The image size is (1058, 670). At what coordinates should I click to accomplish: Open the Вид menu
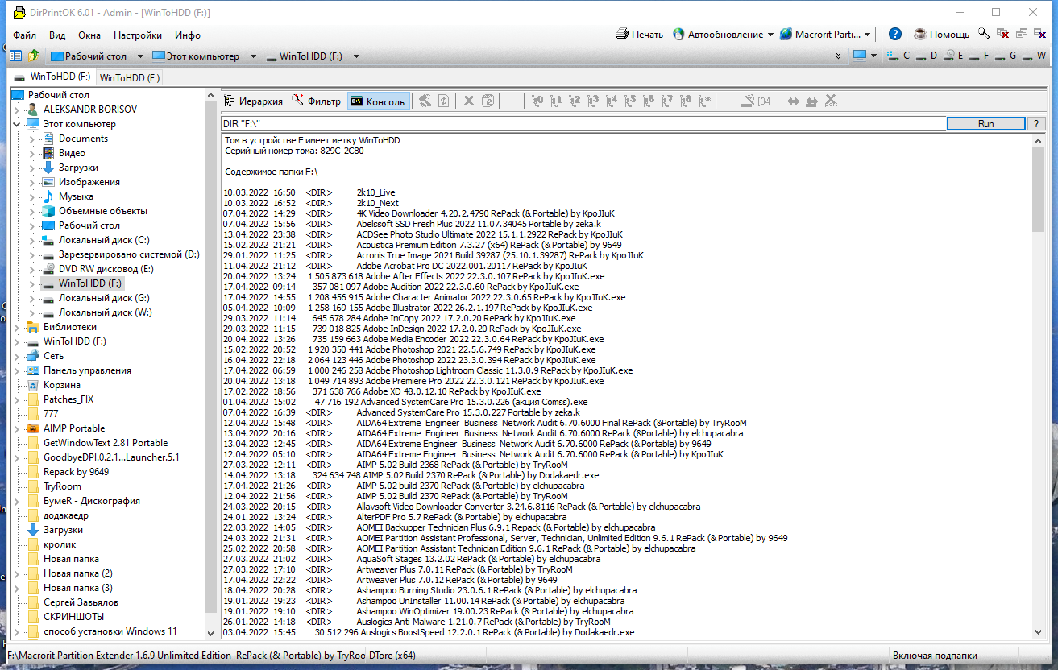57,35
